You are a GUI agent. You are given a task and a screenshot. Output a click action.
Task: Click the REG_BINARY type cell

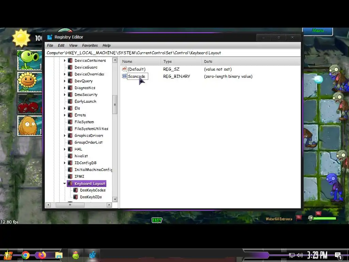(x=177, y=76)
